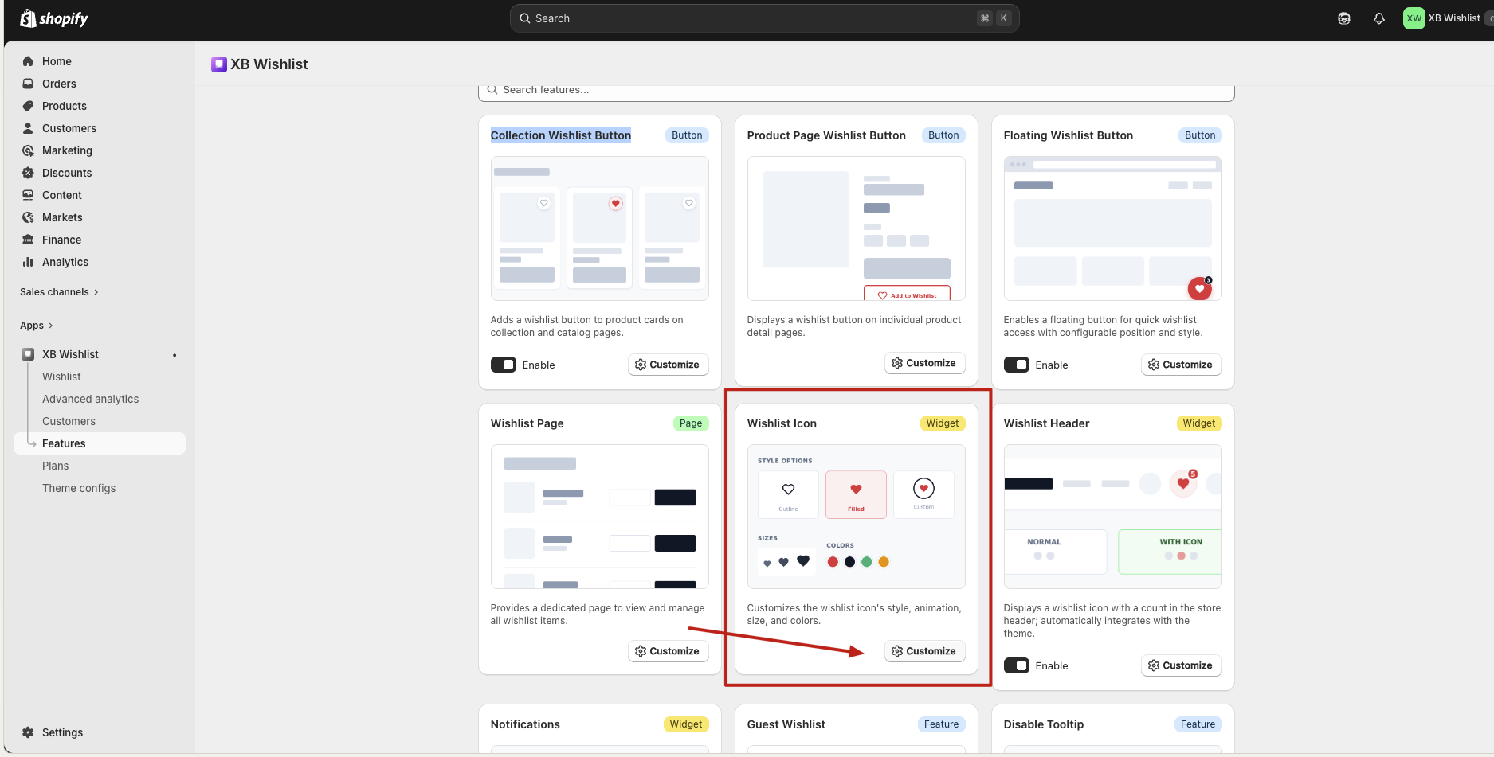Click the 'Wishlist Icon' card title

tap(782, 423)
